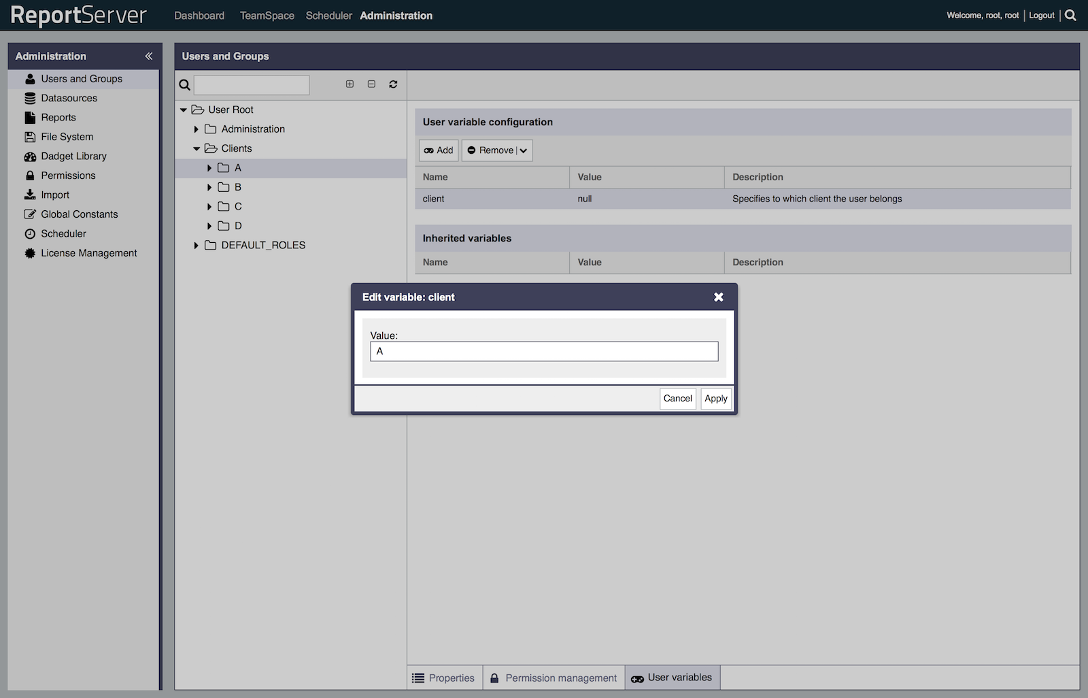Expand folder C in the tree
The image size is (1088, 698).
click(209, 207)
